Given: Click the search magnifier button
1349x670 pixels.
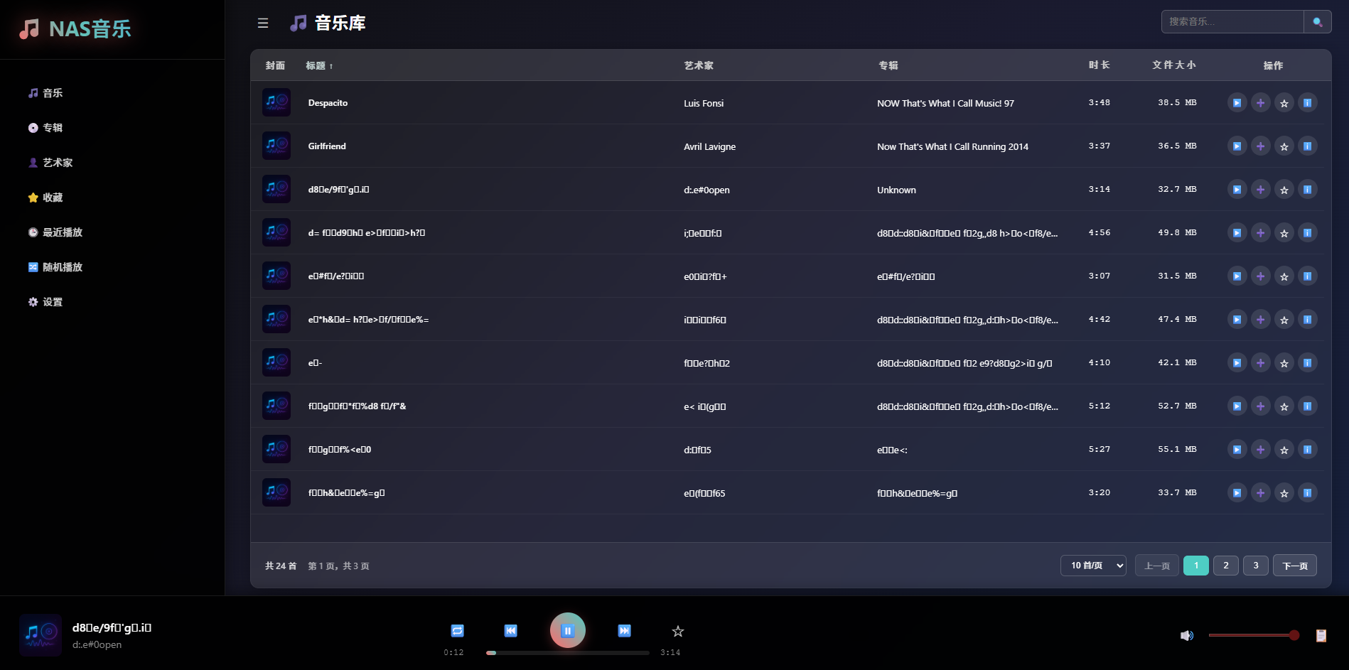Looking at the screenshot, I should (1318, 22).
